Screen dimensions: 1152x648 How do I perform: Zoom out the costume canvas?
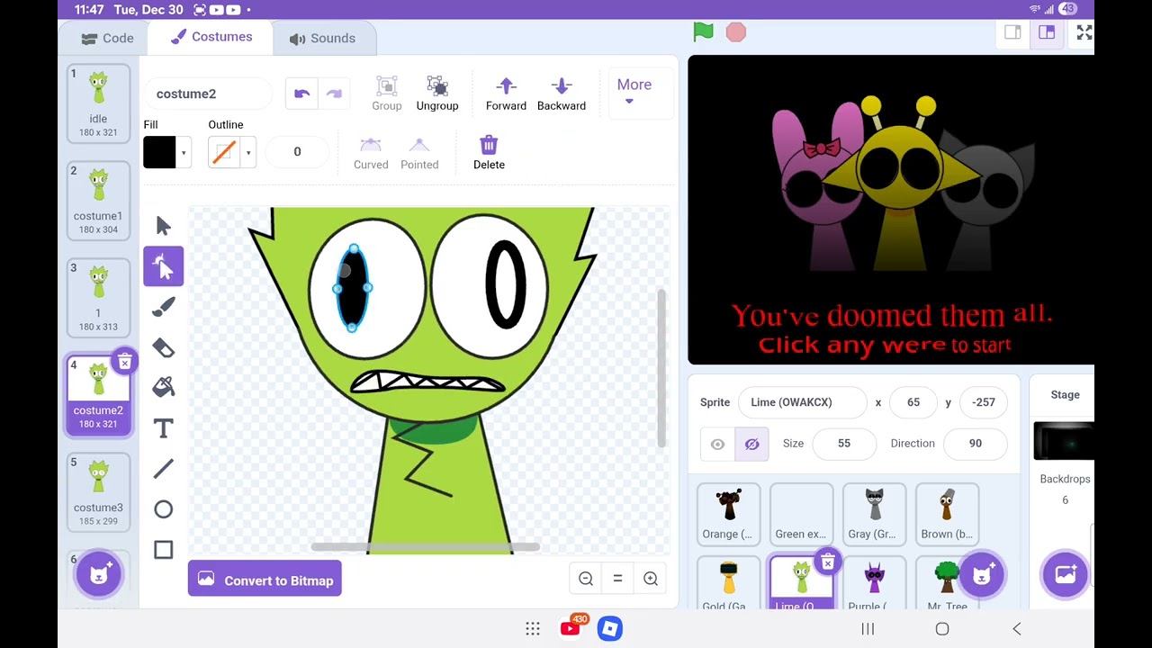586,579
